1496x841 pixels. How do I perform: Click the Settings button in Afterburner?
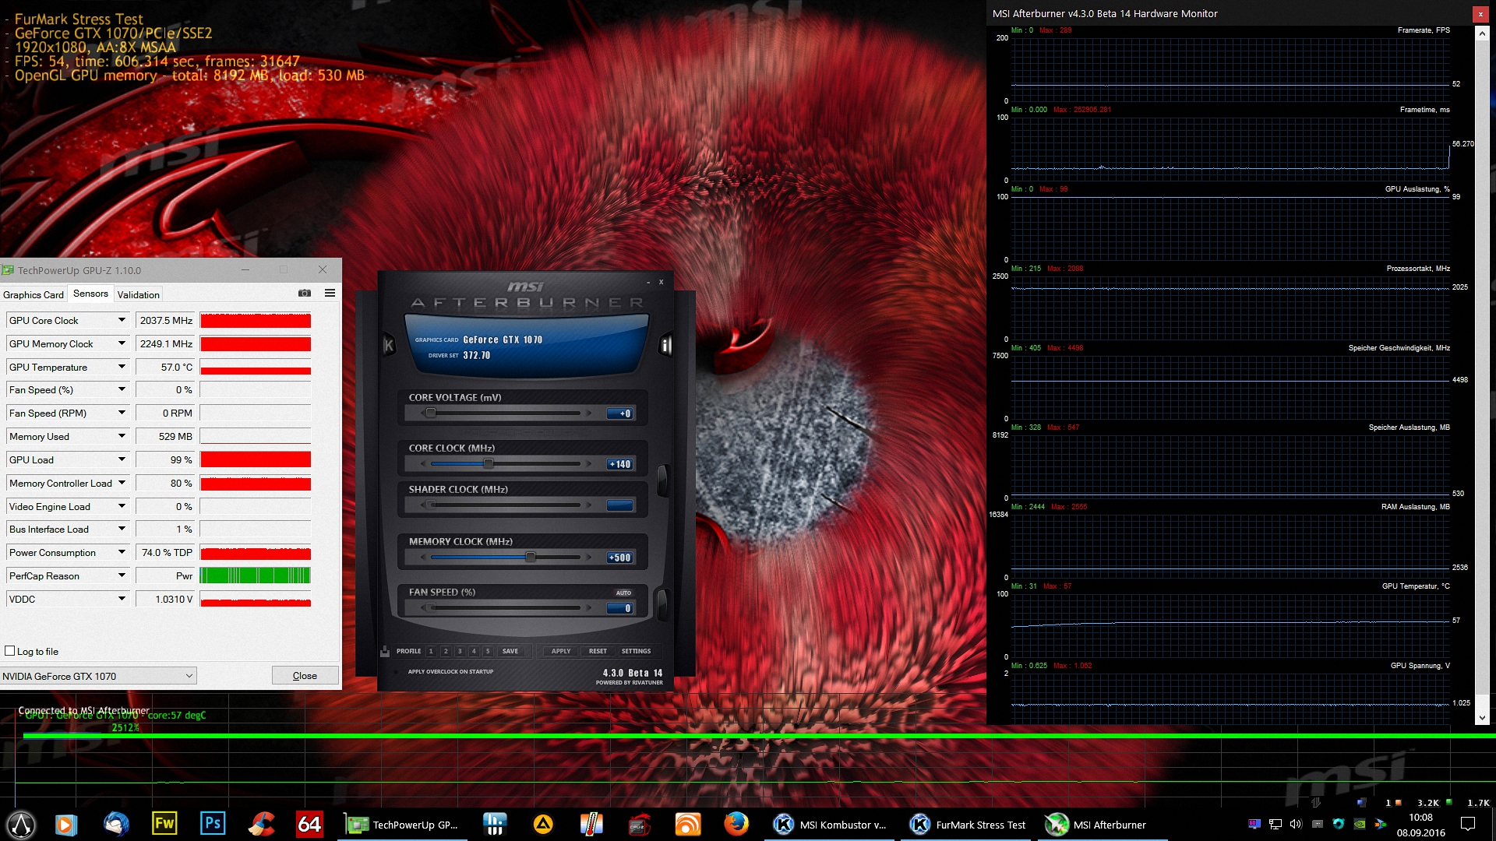636,651
